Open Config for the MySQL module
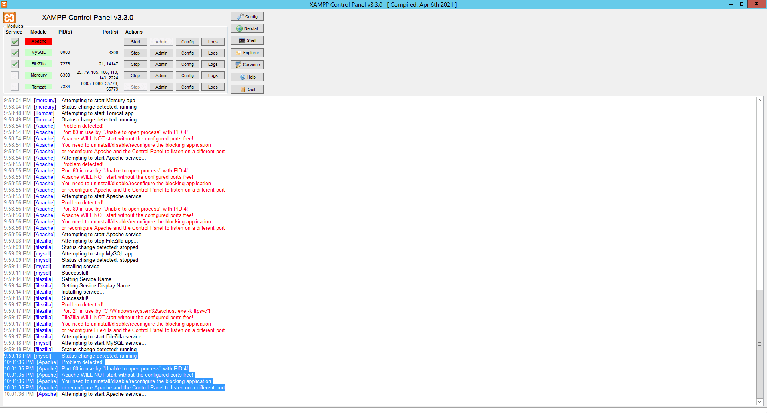767x415 pixels. pos(187,53)
